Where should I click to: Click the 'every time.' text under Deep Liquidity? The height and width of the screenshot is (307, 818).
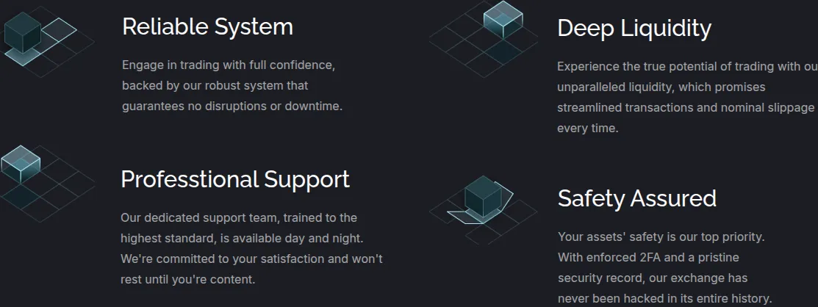point(587,129)
